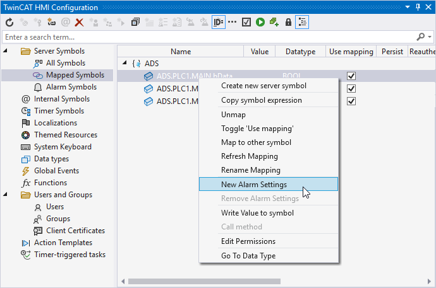
Task: Click the Datatype column header
Action: coord(300,52)
